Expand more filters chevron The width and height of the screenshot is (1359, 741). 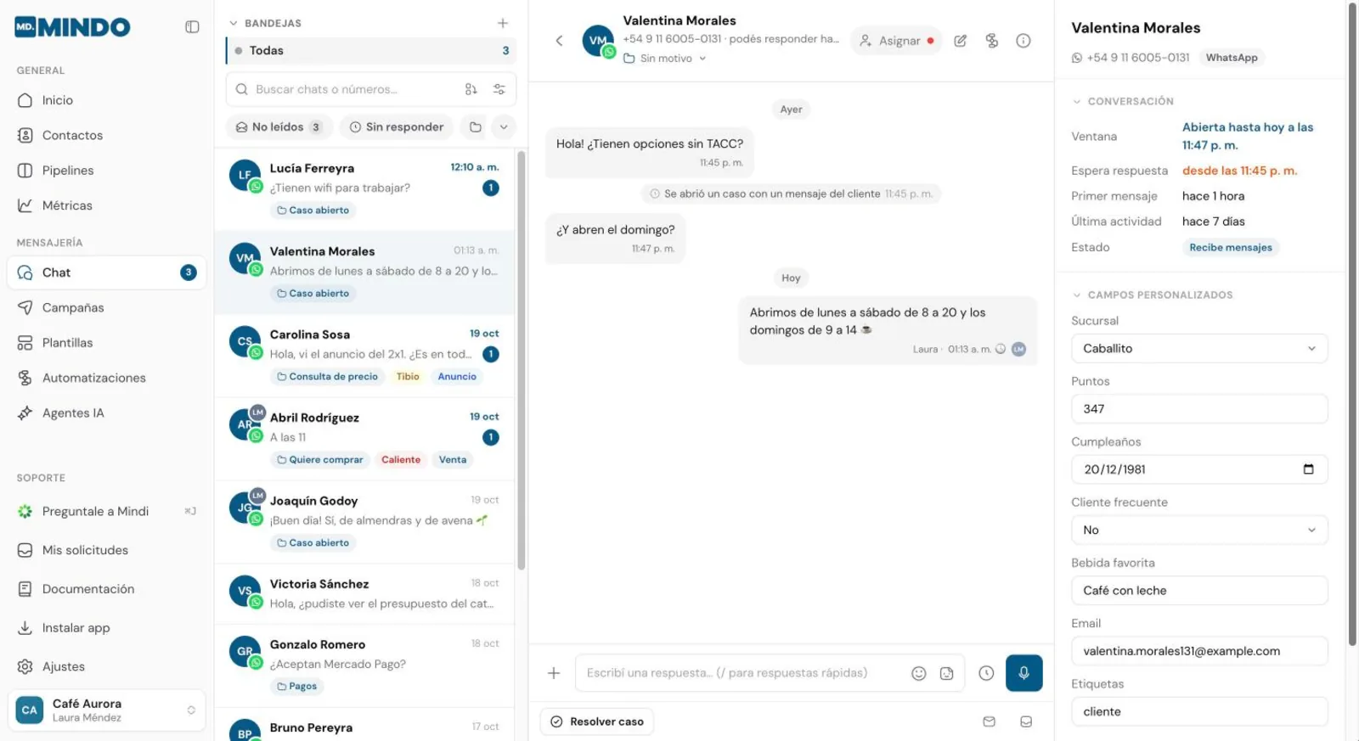504,127
